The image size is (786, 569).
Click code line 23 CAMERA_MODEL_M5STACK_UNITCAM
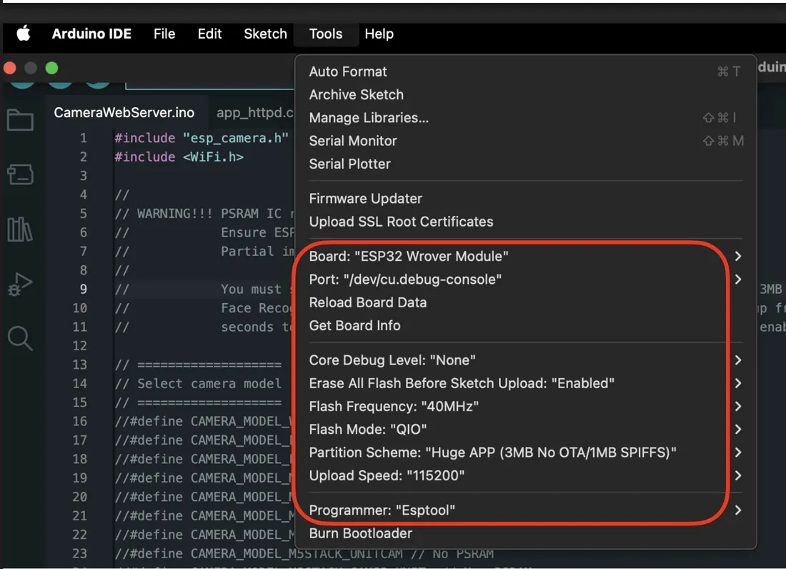click(304, 553)
